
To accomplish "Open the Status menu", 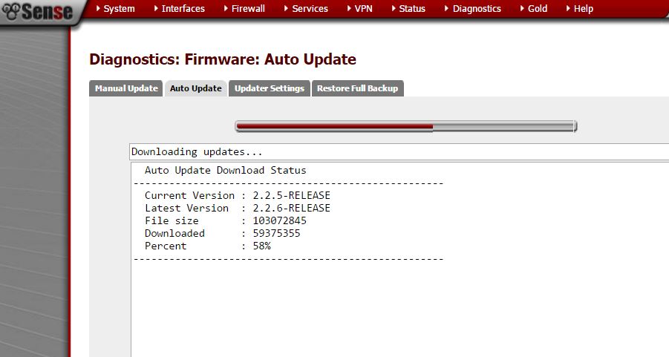I will tap(408, 8).
